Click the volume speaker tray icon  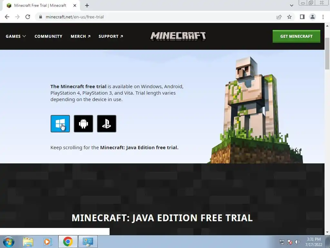pos(297,242)
